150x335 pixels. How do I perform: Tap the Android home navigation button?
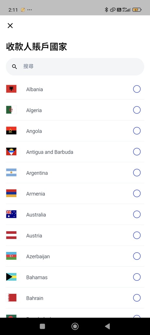(x=75, y=326)
